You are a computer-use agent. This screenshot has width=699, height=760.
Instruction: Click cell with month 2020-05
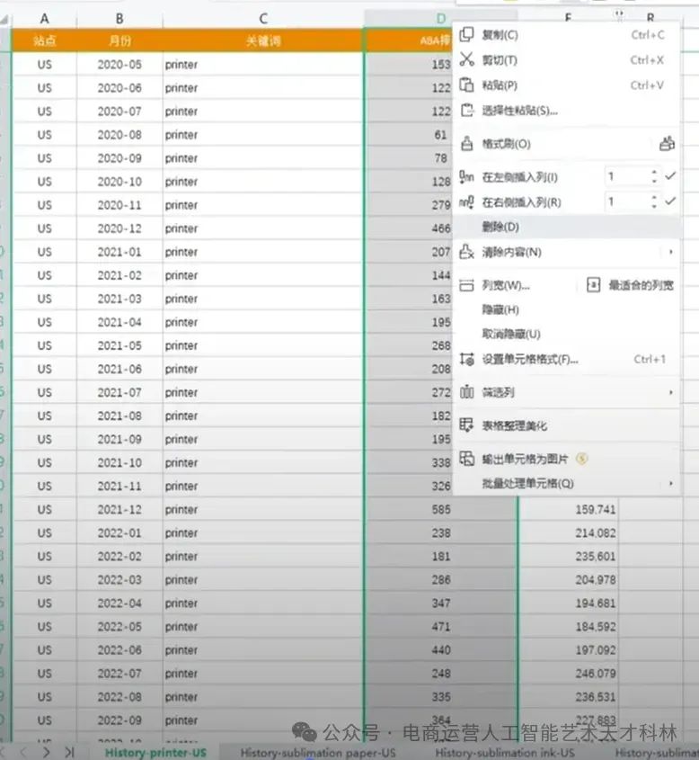point(119,64)
